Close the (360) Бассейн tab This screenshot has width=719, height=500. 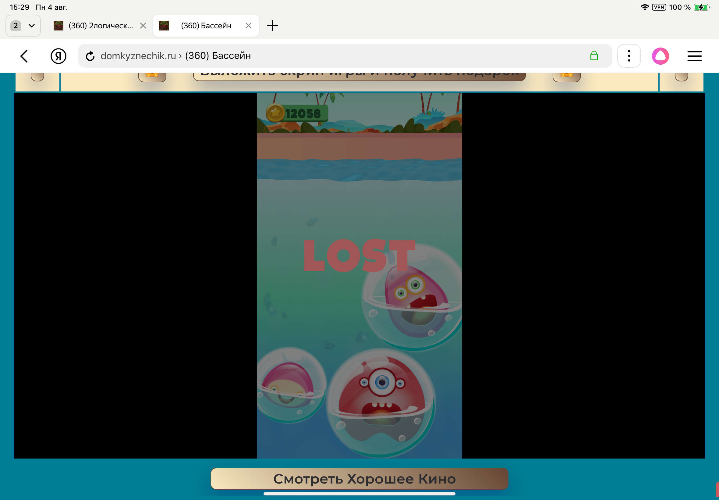coord(248,26)
